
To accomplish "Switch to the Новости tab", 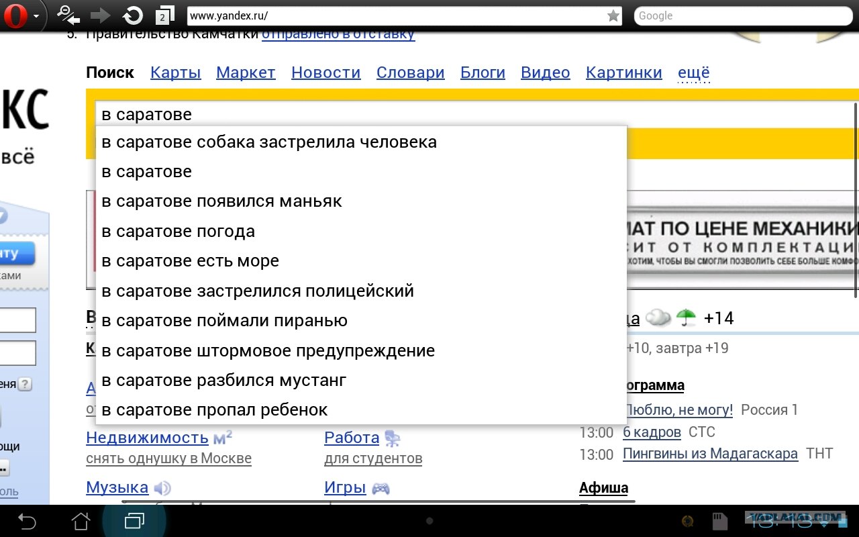I will 326,72.
